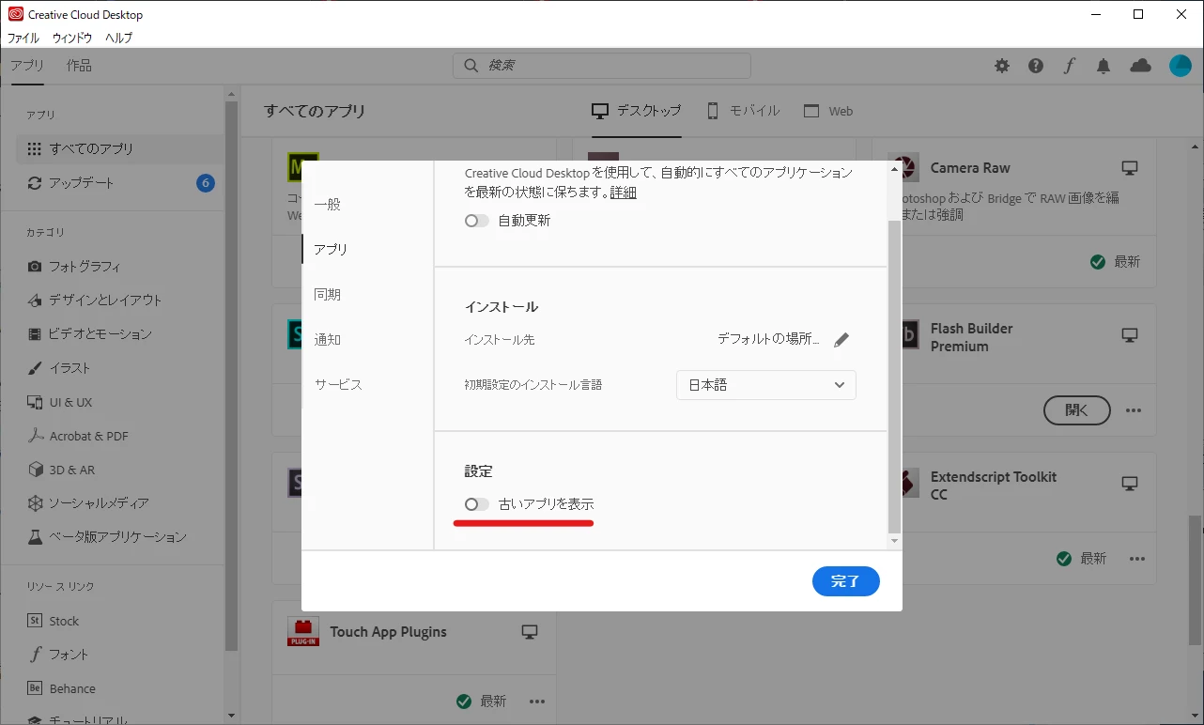Click the Touch App Plugins app icon

click(303, 632)
